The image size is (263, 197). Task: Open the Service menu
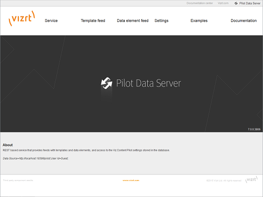click(x=51, y=20)
